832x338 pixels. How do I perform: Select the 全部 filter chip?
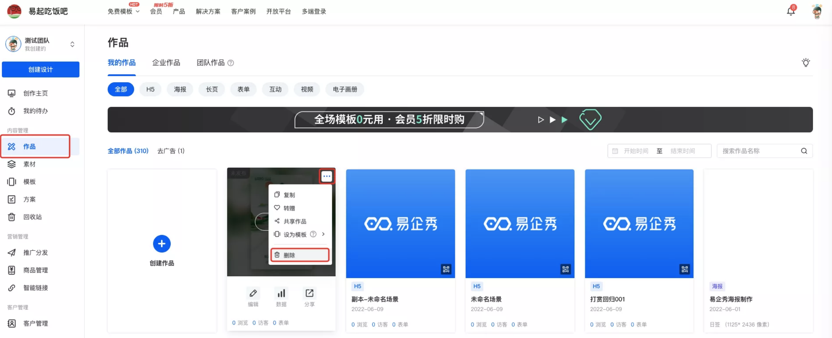(121, 89)
